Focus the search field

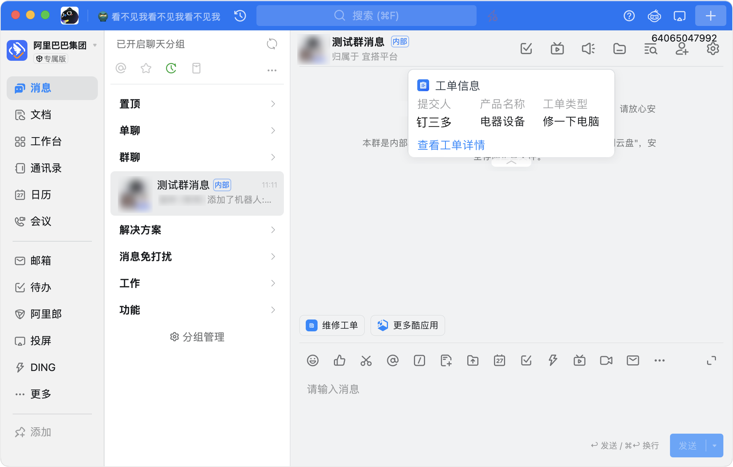click(366, 16)
